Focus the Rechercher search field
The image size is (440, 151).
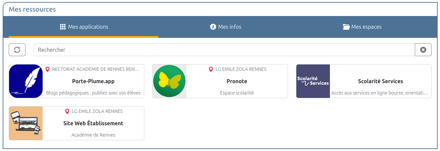pos(224,50)
